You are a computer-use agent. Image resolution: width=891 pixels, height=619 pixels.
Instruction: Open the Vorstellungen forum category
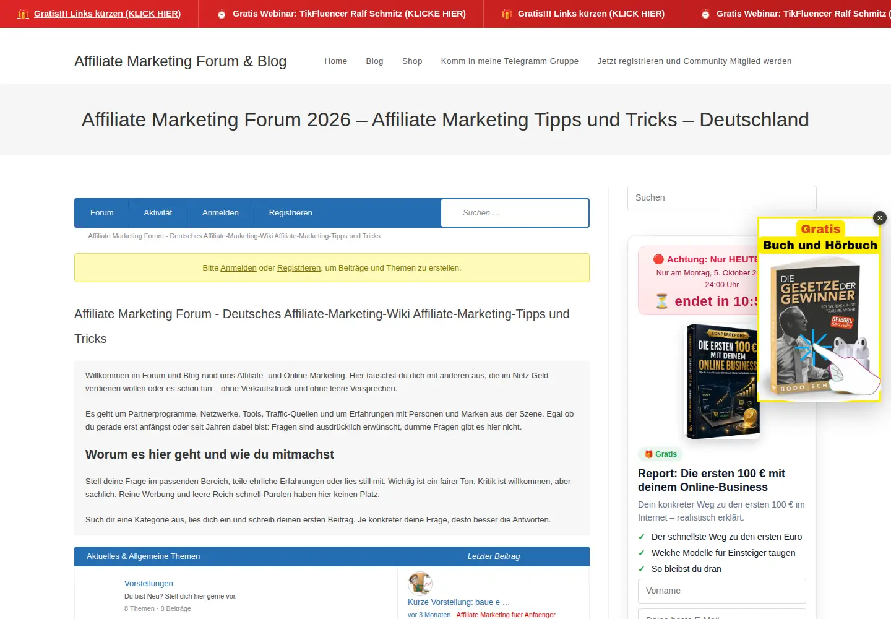(x=148, y=584)
